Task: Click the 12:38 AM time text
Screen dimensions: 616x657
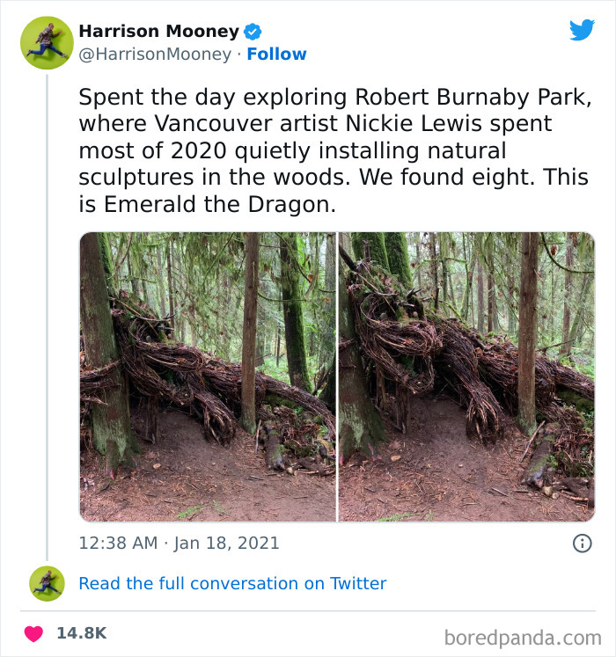Action: pyautogui.click(x=115, y=544)
